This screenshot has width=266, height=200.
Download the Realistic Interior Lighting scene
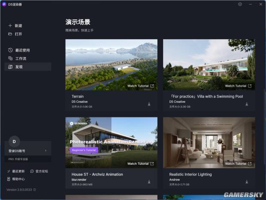(x=247, y=182)
